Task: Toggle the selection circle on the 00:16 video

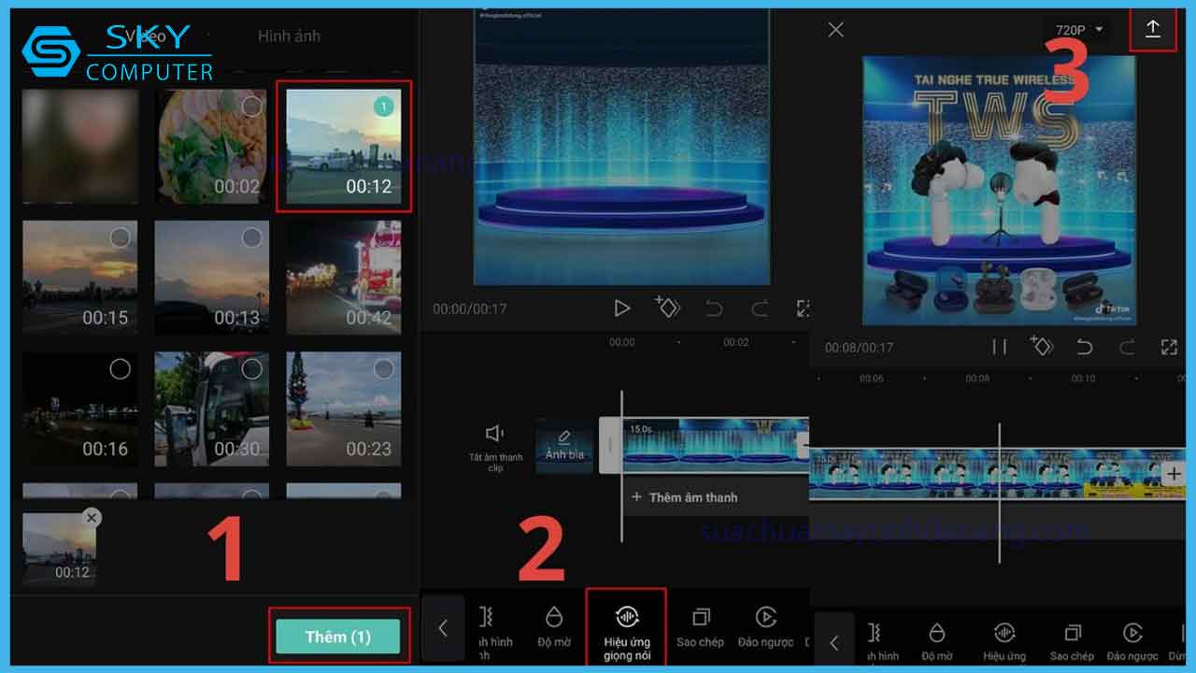Action: [120, 369]
